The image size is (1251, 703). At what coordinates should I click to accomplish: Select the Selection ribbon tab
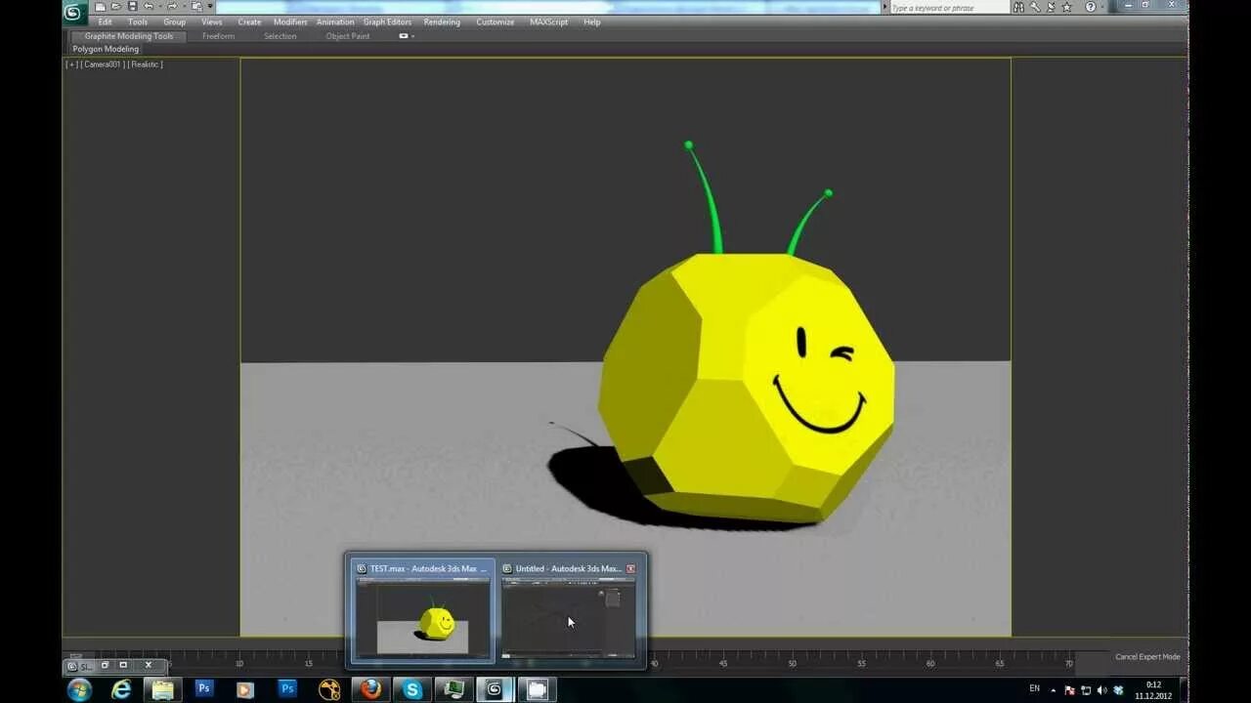click(x=280, y=36)
